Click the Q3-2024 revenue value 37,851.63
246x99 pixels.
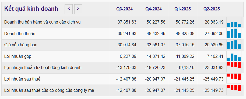tap(127, 22)
